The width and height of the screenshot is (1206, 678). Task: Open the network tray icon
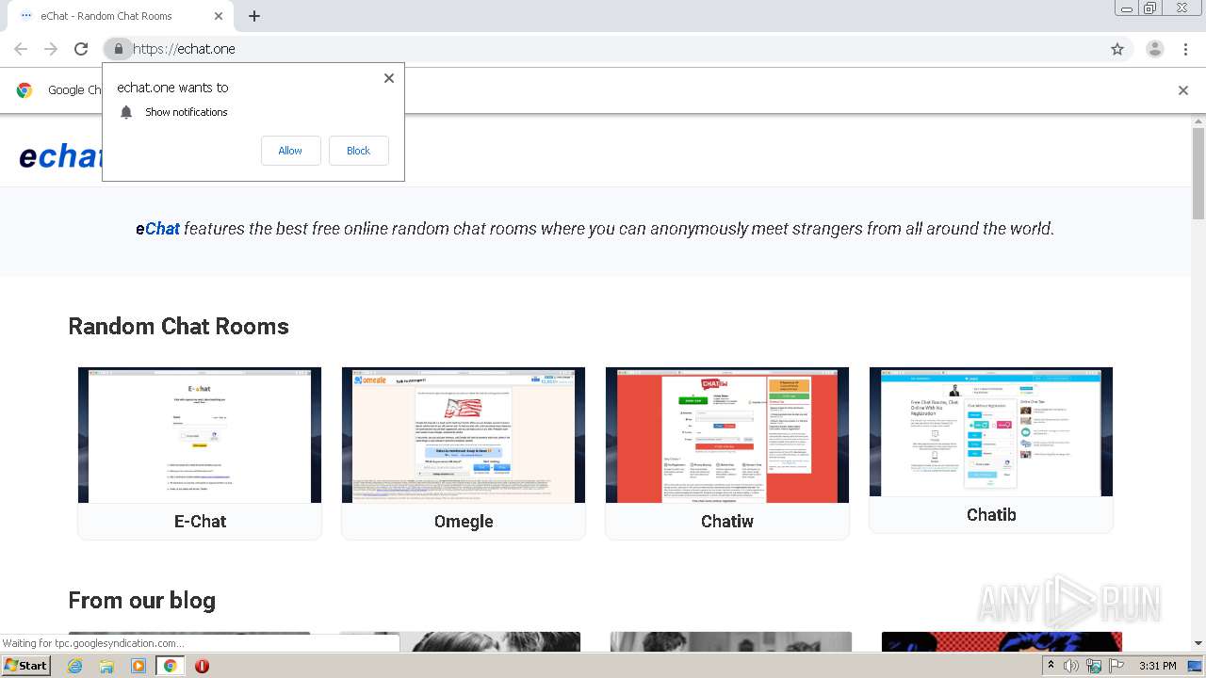[1094, 666]
